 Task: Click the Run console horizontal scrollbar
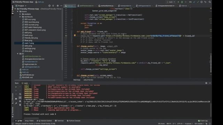tap(31, 118)
